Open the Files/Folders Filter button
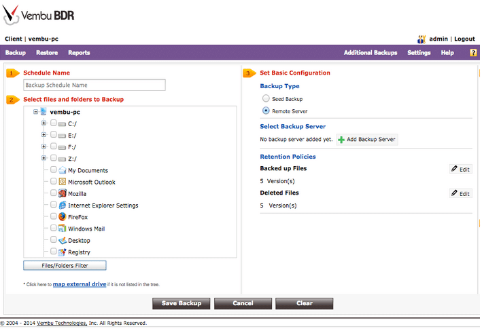This screenshot has width=482, height=331. 65,266
